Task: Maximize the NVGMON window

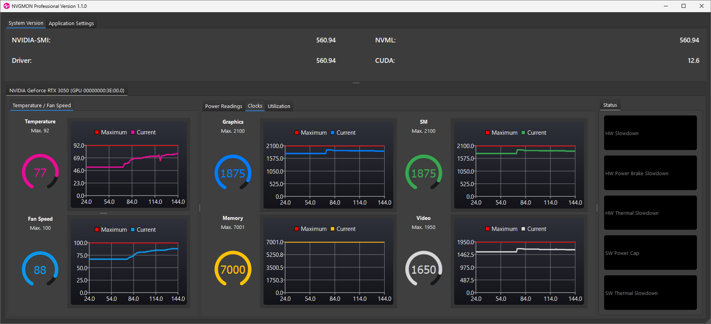Action: (683, 6)
